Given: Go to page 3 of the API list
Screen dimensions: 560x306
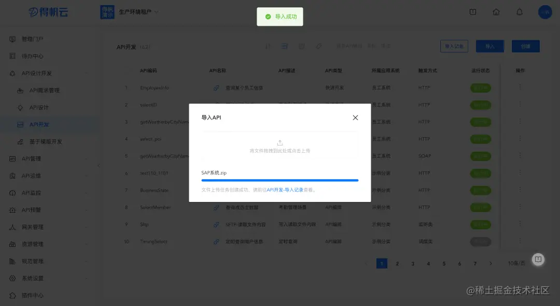Looking at the screenshot, I should point(413,263).
